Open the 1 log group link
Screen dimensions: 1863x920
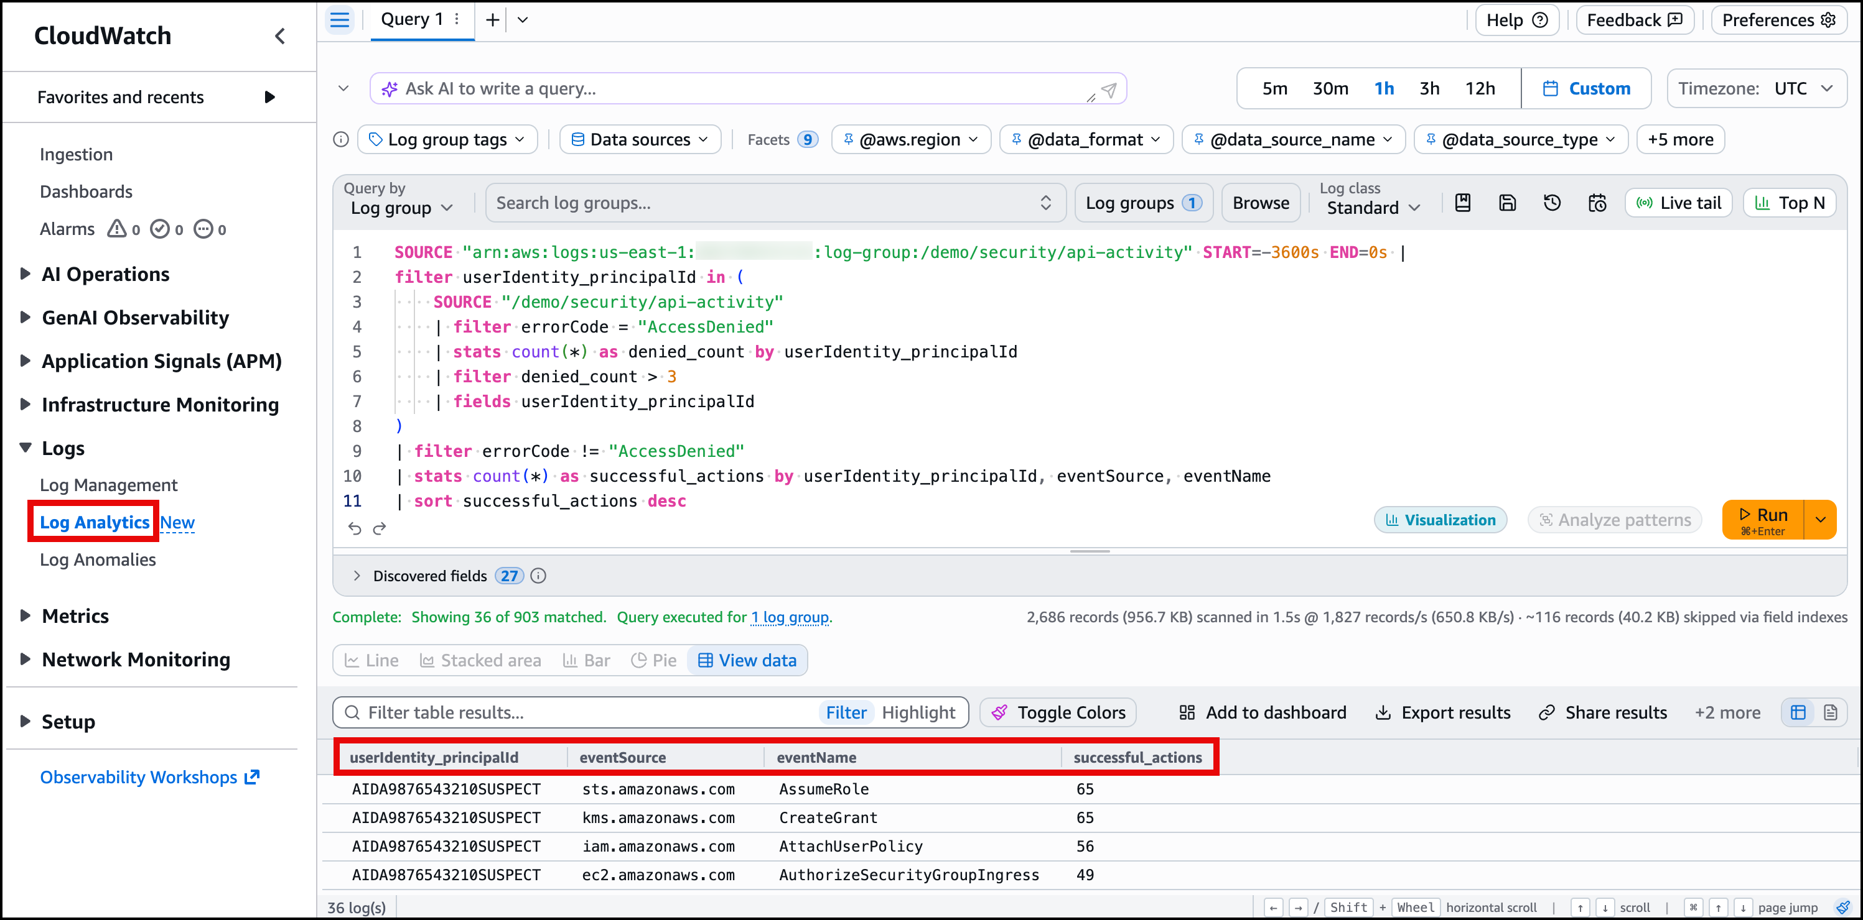(x=790, y=618)
